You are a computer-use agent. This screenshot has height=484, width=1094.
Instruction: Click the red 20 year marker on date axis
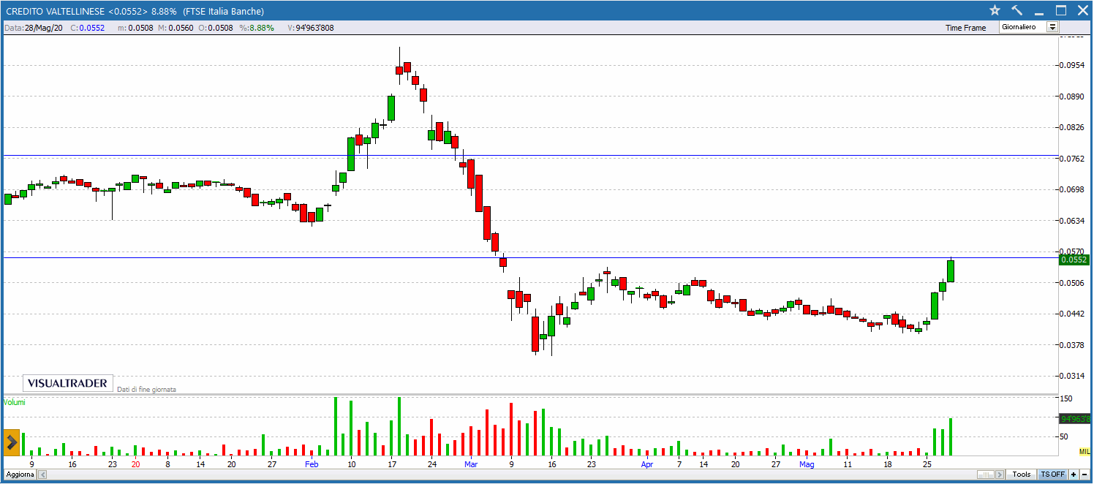(x=135, y=464)
